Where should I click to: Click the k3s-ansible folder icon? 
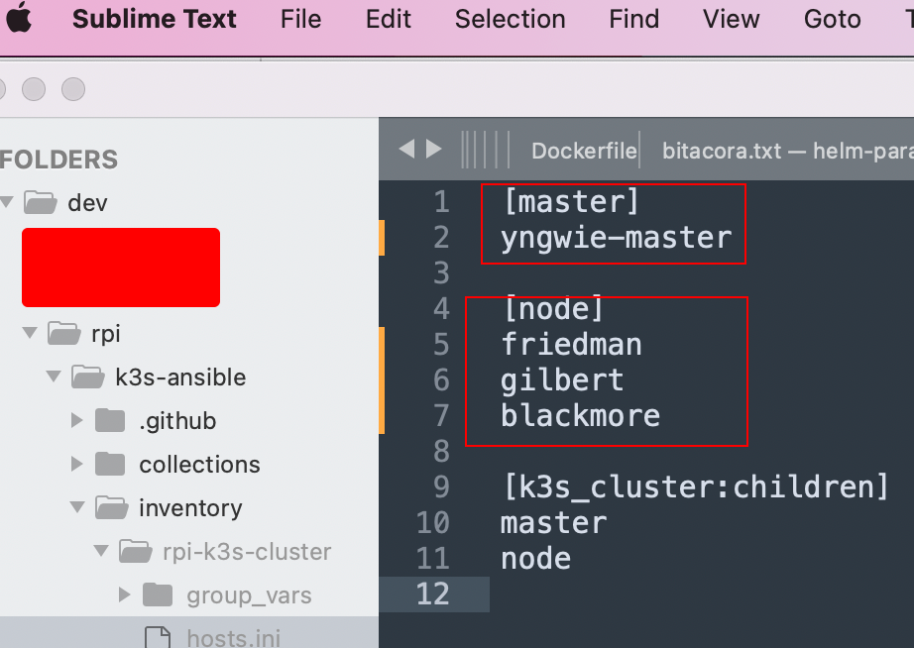[x=87, y=378]
